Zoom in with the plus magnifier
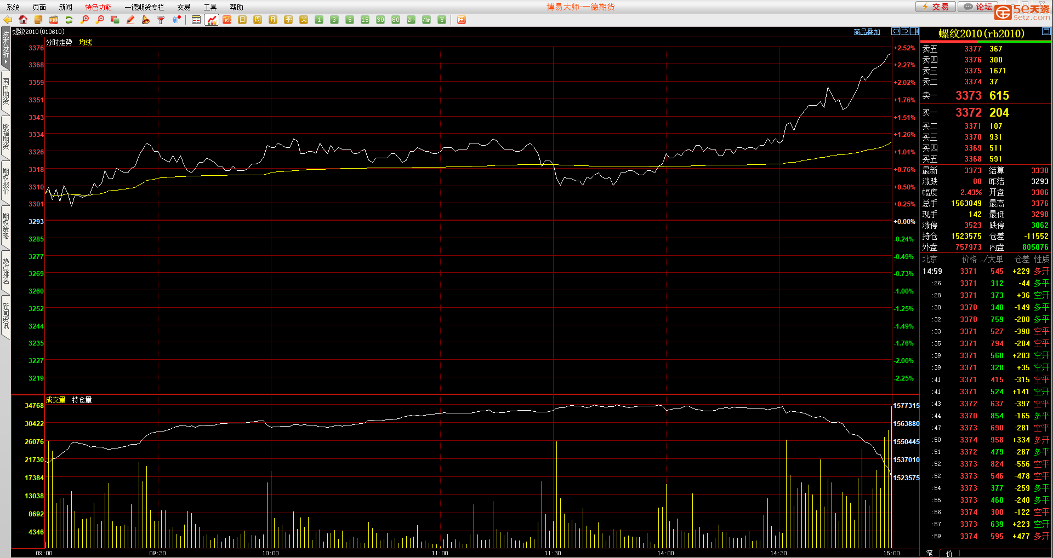 tap(84, 20)
